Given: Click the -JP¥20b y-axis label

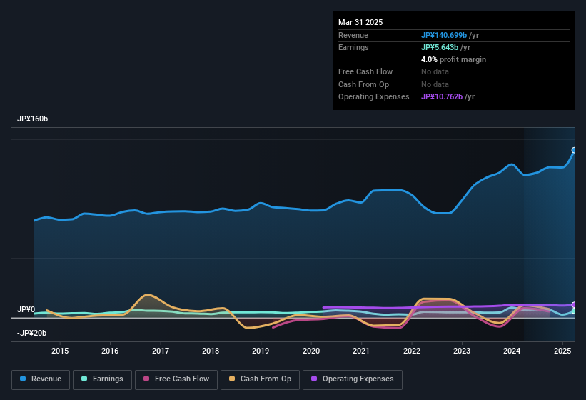Looking at the screenshot, I should (32, 333).
